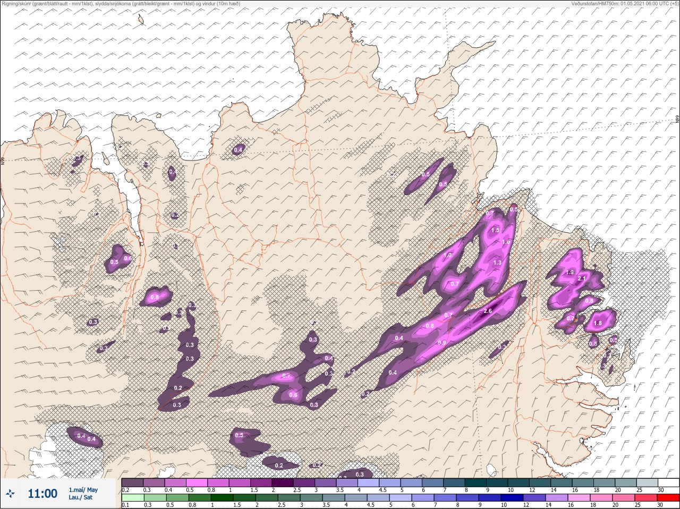The width and height of the screenshot is (680, 509).
Task: Click the 1.8 precipitation value on the map
Action: pos(598,323)
